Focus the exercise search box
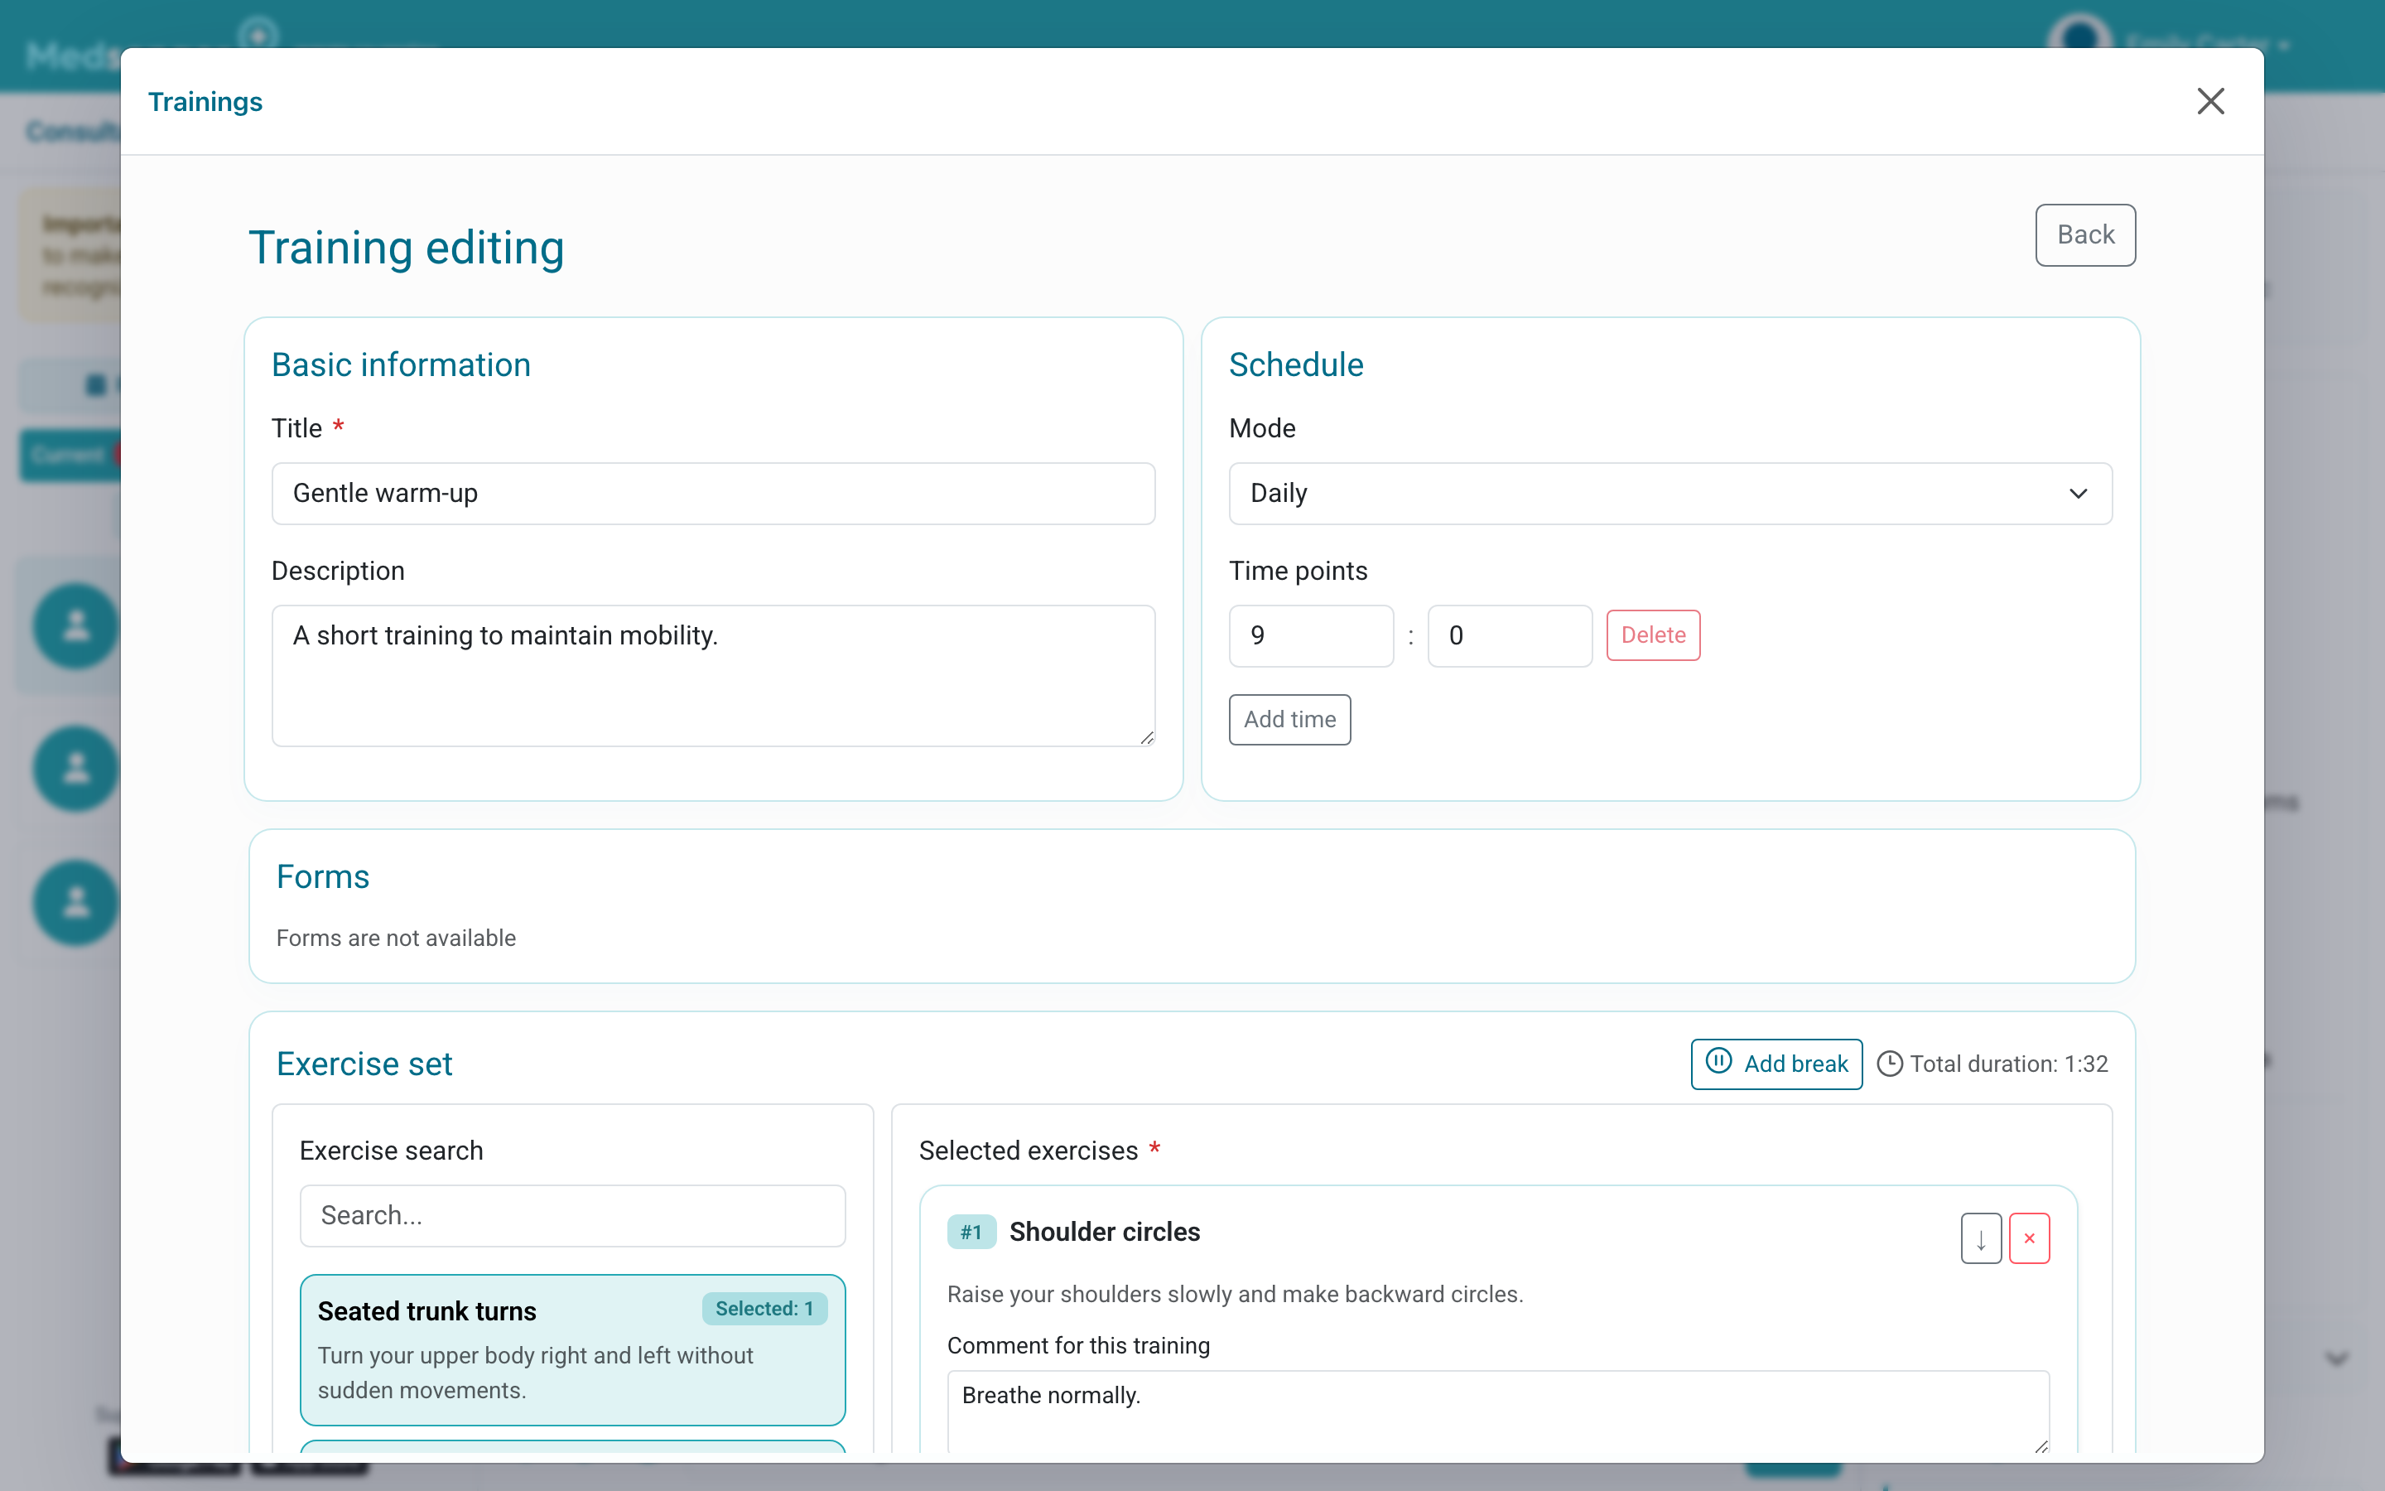 pos(572,1216)
